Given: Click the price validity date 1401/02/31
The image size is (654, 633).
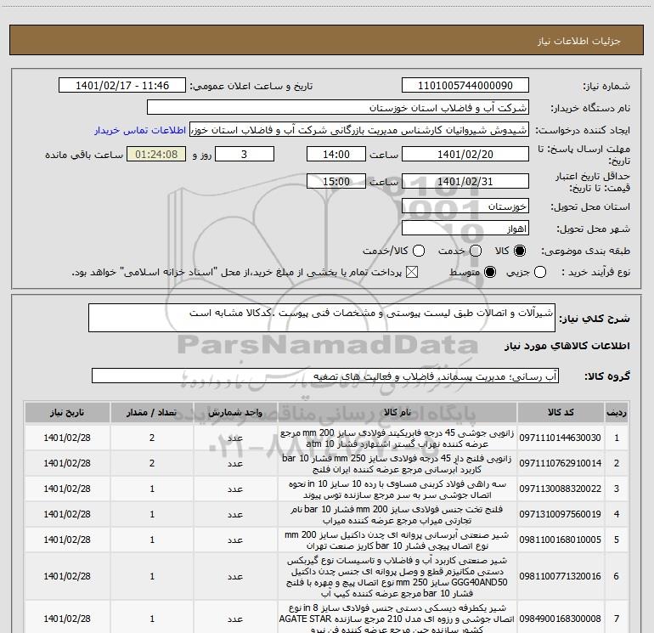Looking at the screenshot, I should click(x=465, y=181).
